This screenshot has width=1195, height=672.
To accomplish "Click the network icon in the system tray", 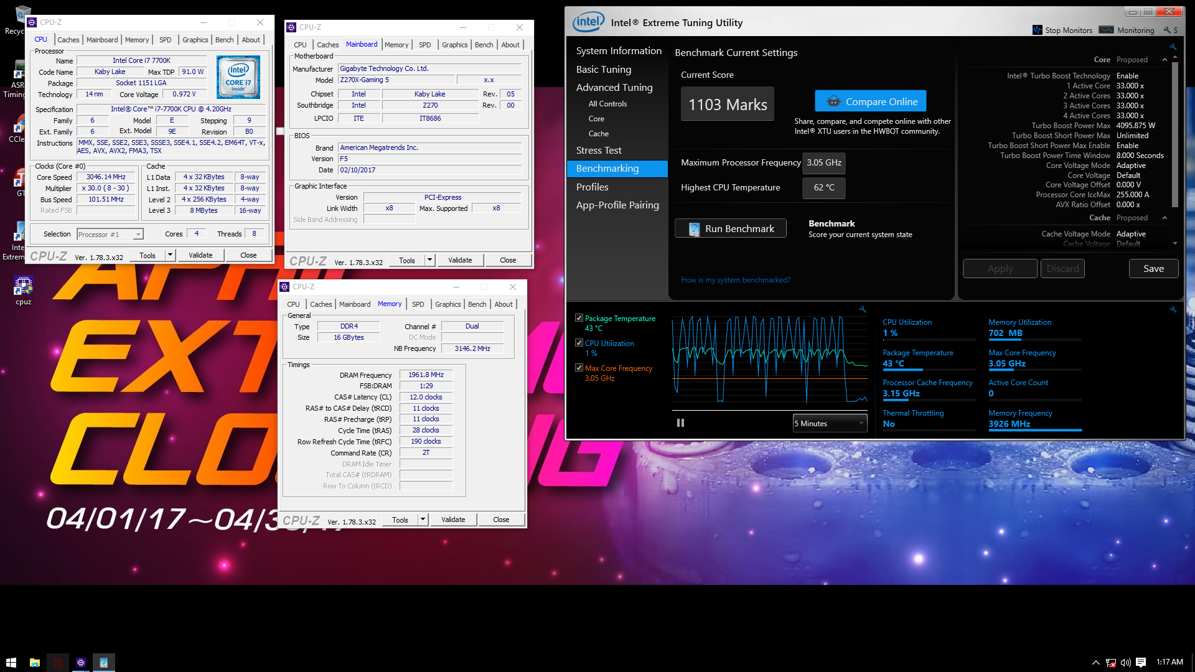I will (1111, 663).
